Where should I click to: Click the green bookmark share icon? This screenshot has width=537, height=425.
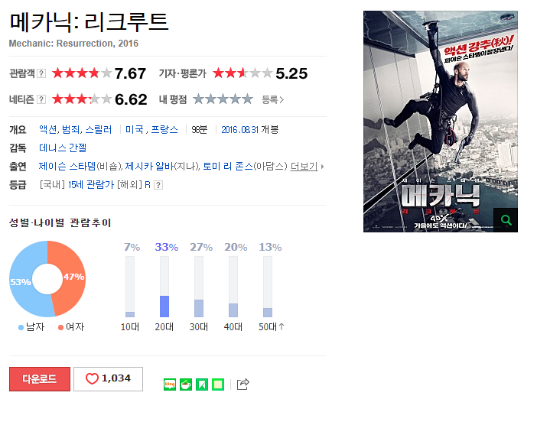click(x=202, y=384)
